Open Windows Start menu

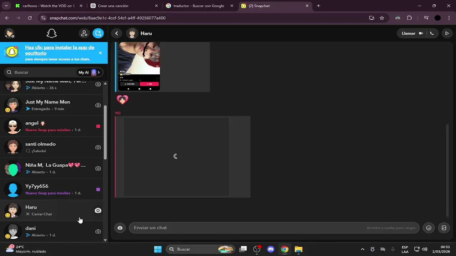[158, 249]
